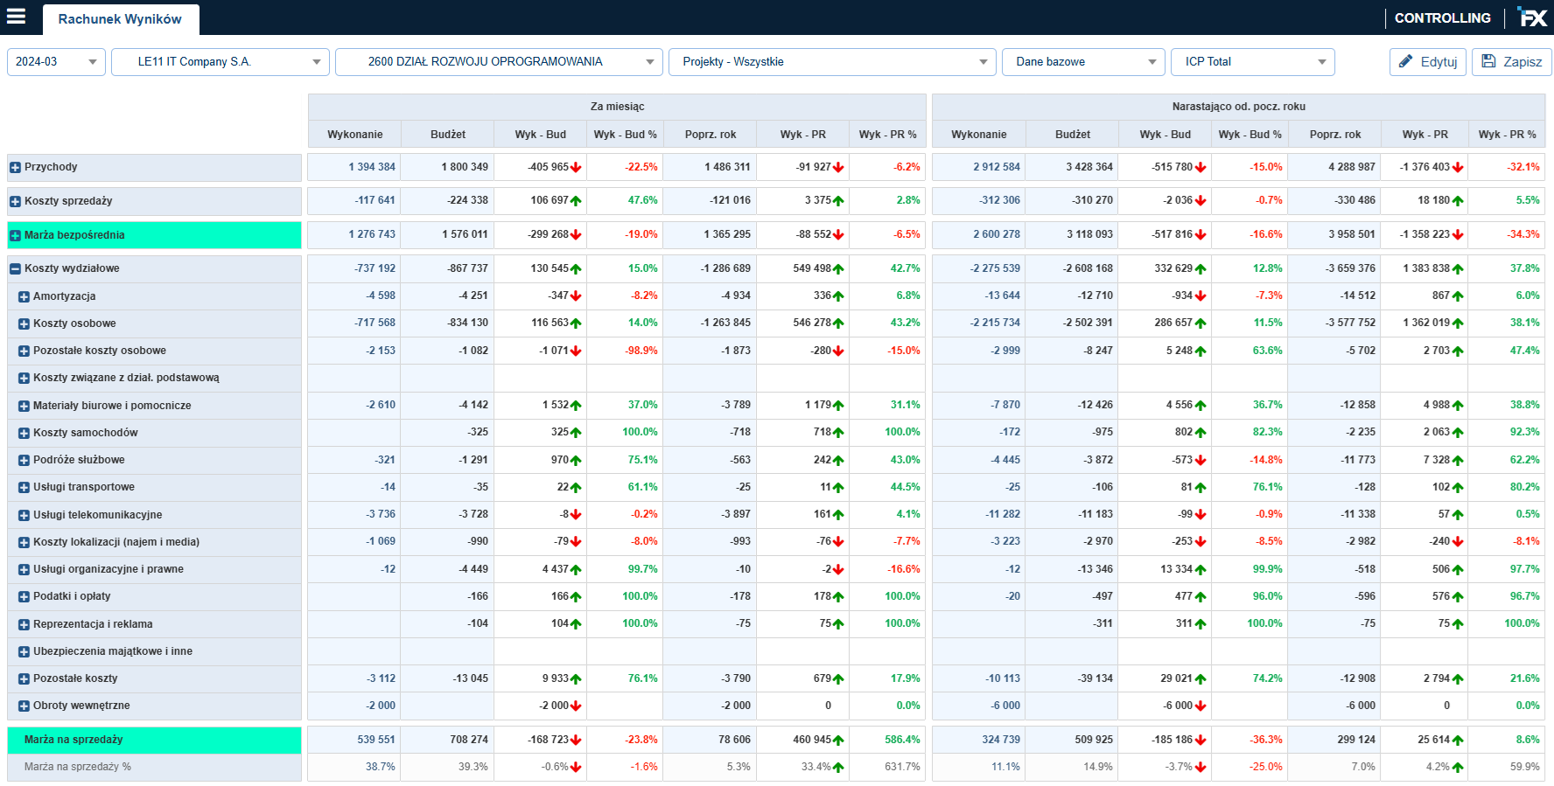This screenshot has height=786, width=1554.
Task: Expand Marża bezpośrednia plus icon
Action: tap(15, 236)
